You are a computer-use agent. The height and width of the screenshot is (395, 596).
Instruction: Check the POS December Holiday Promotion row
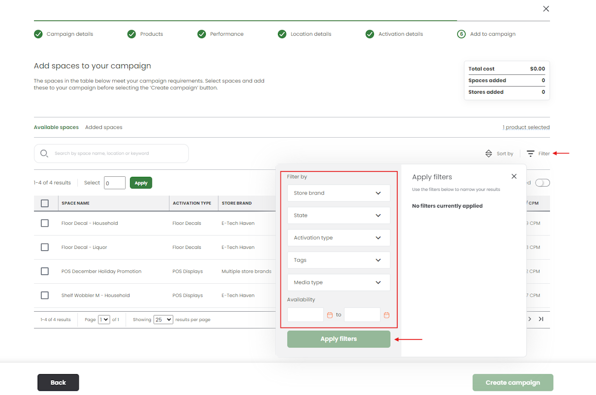pyautogui.click(x=45, y=271)
